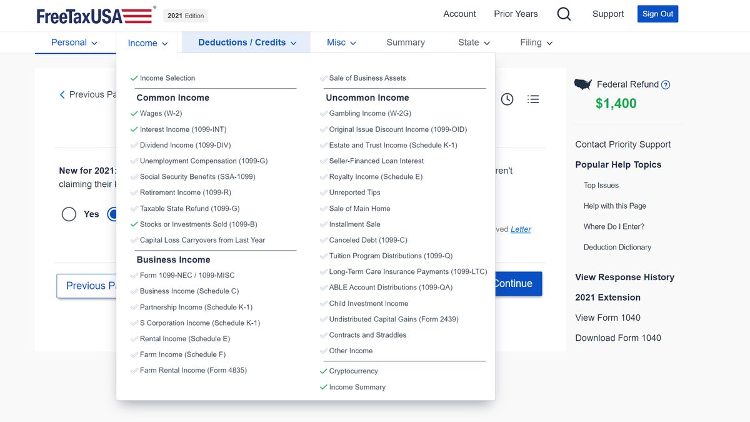Screen dimensions: 750x422
Task: Open the search magnifier icon
Action: tap(563, 13)
